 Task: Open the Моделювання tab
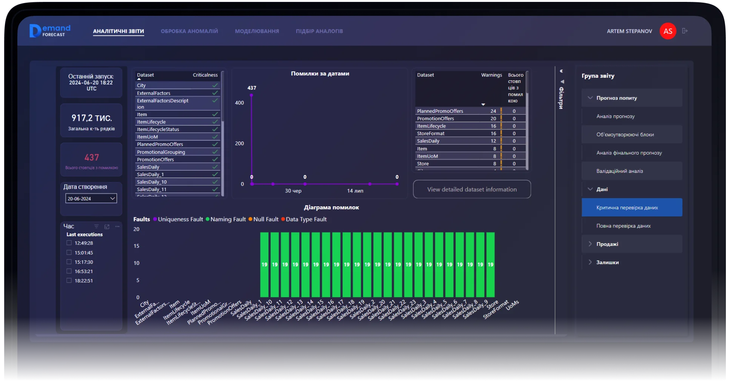click(257, 31)
